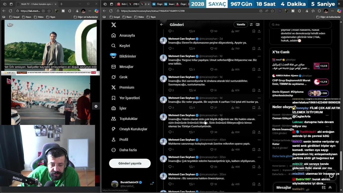Screen dimensions: 343x193
Task: View analytics of the 'Biz neler yaşadık' tweet
Action: point(235,108)
